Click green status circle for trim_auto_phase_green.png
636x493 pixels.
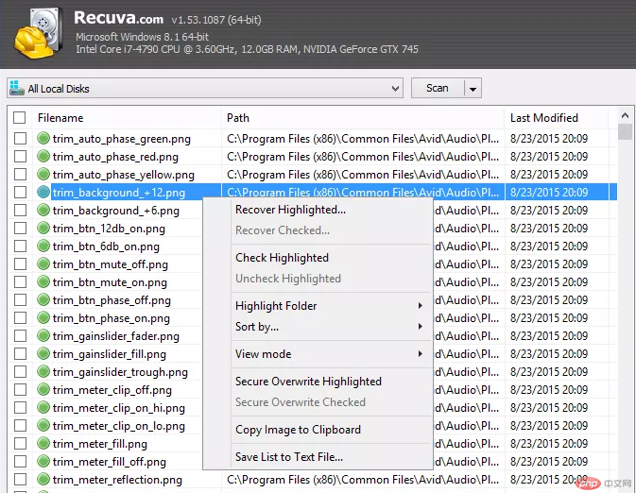pos(43,138)
